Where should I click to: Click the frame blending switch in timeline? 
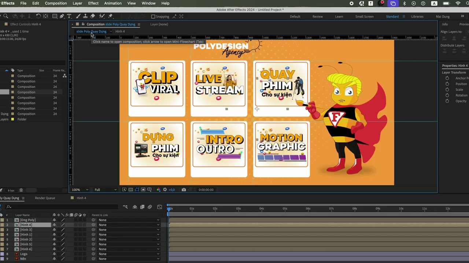143,207
